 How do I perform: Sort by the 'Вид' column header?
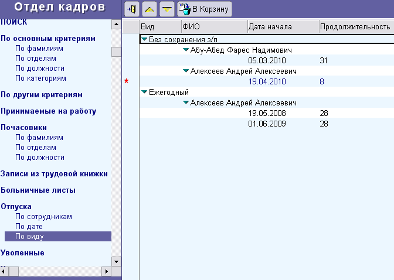(160, 26)
